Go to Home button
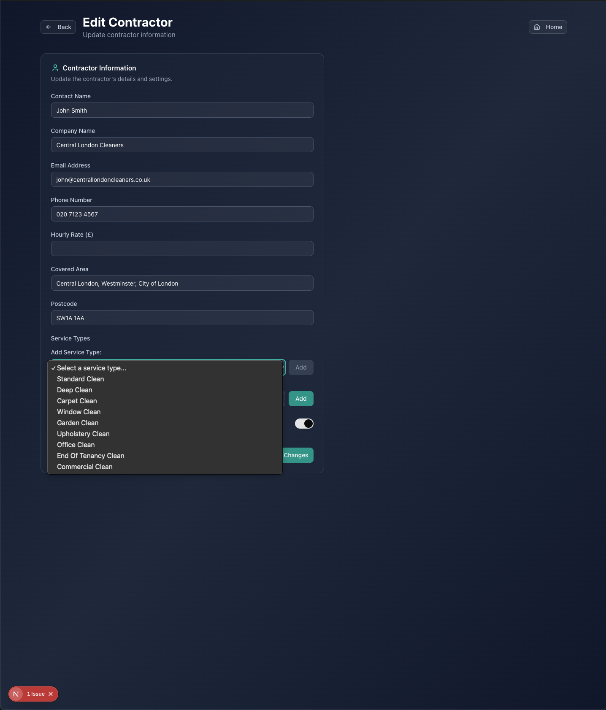Viewport: 606px width, 710px height. pos(548,27)
